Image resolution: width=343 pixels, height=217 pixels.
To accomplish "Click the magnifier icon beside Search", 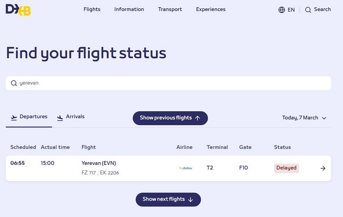I will click(308, 10).
